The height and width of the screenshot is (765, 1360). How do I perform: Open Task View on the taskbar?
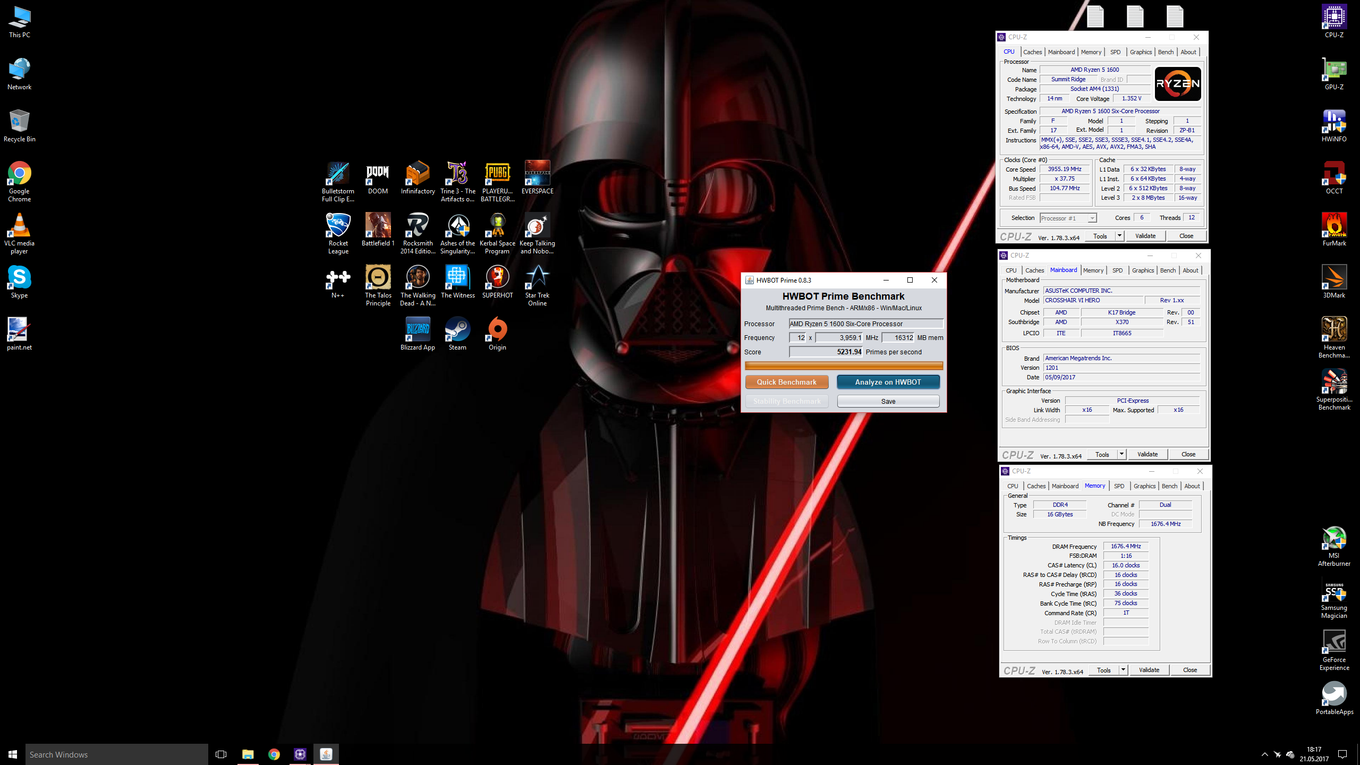click(221, 754)
